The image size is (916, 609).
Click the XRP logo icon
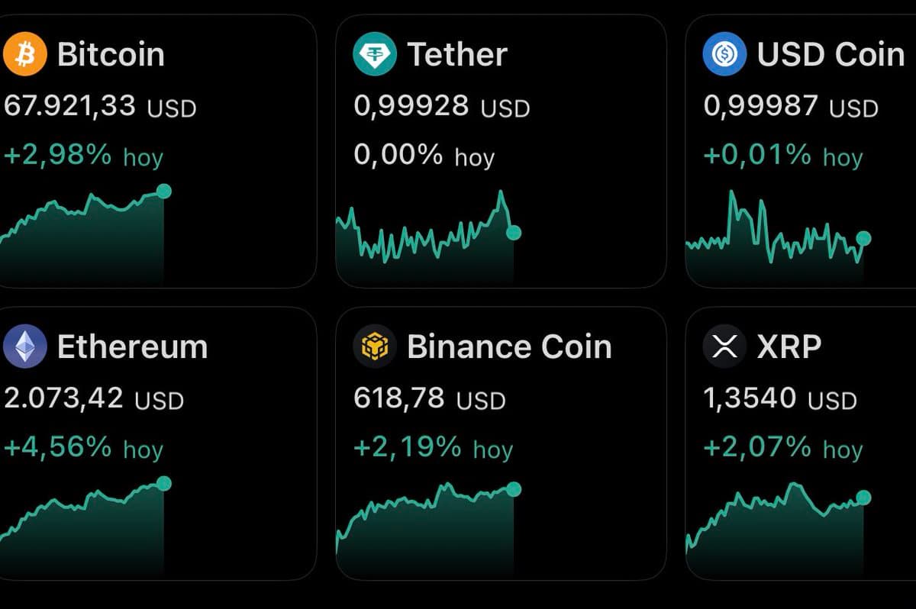pos(724,346)
